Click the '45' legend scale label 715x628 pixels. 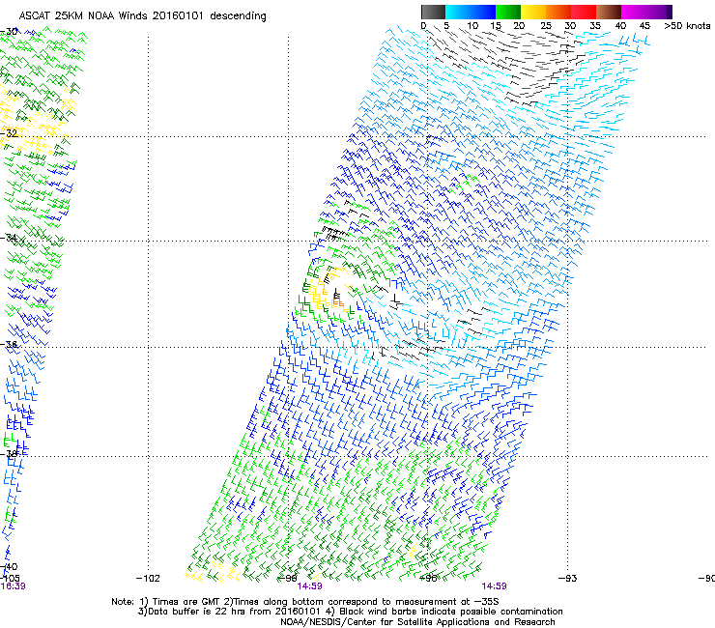click(x=644, y=26)
